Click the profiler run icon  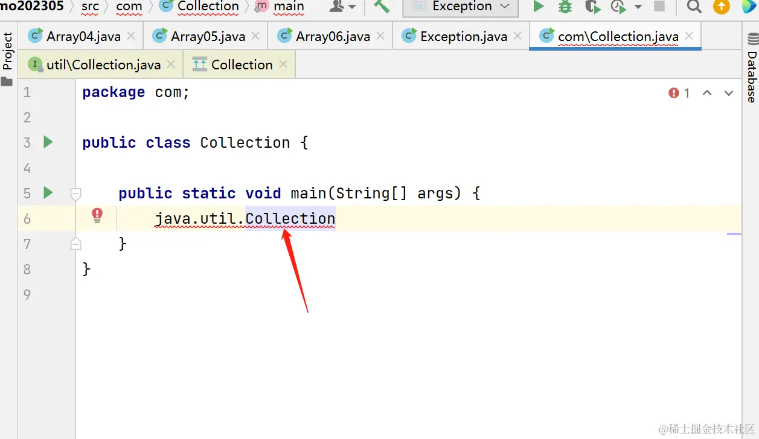click(x=618, y=7)
